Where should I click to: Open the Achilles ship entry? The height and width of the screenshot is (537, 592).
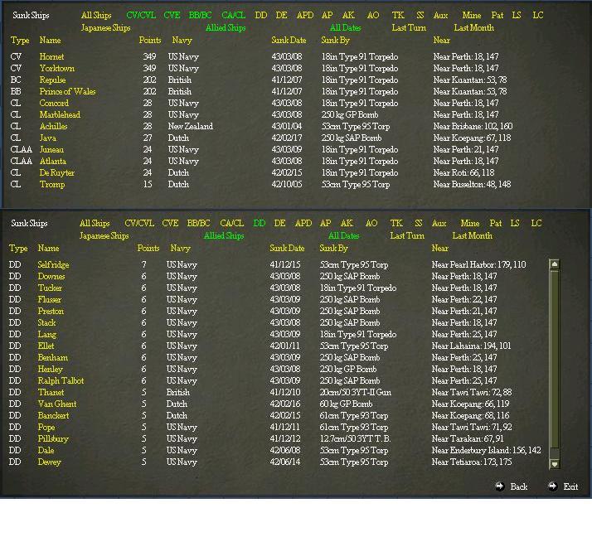click(x=53, y=127)
